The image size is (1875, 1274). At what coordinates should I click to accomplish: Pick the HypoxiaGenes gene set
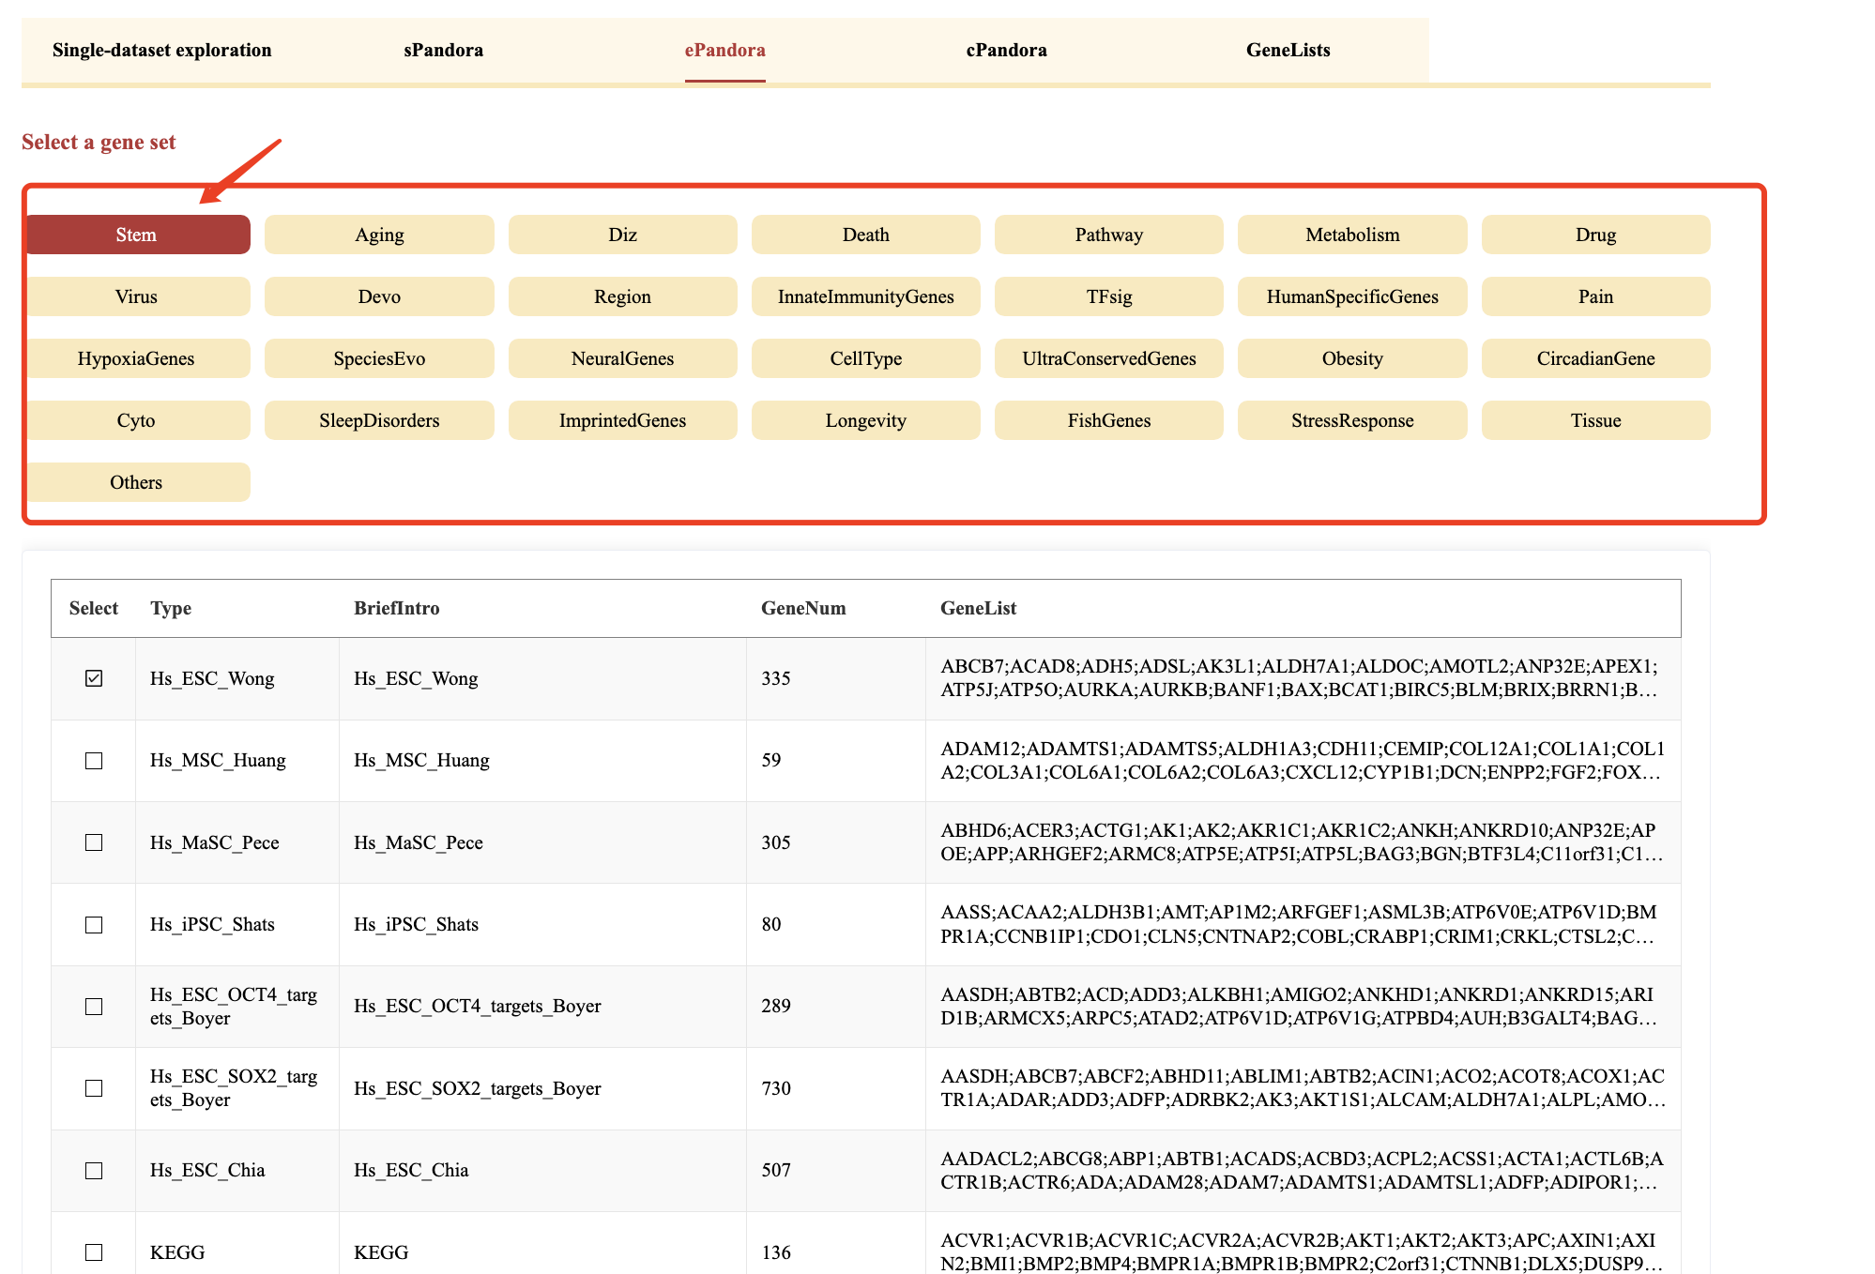click(137, 358)
